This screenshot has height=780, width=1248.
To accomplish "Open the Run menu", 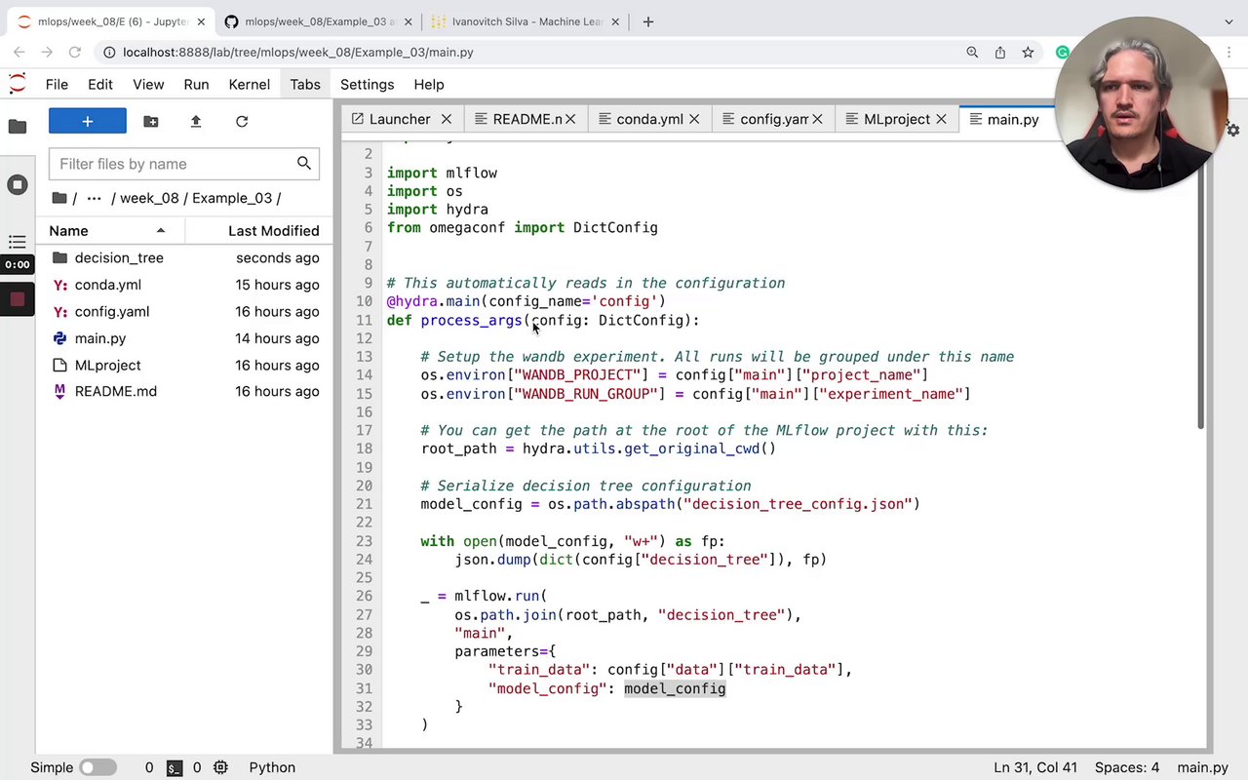I will click(x=196, y=85).
